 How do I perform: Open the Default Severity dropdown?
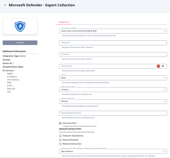pyautogui.click(x=113, y=101)
